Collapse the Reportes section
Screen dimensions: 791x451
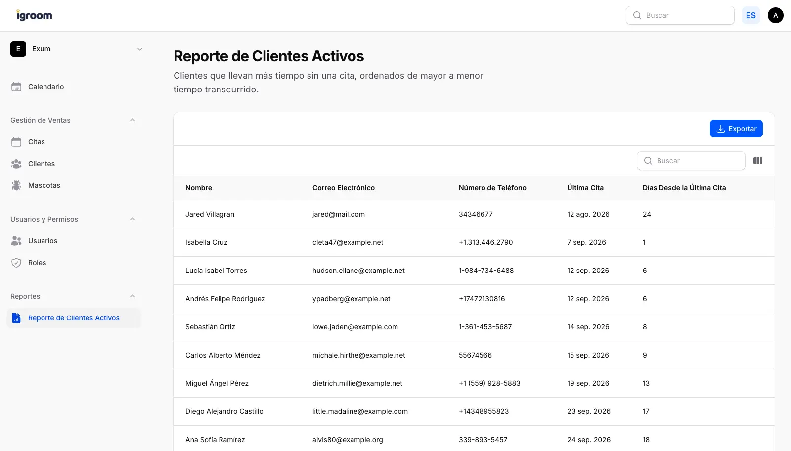[x=132, y=296]
